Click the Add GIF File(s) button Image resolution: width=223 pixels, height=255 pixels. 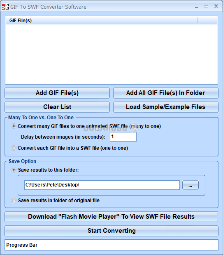[x=57, y=93]
